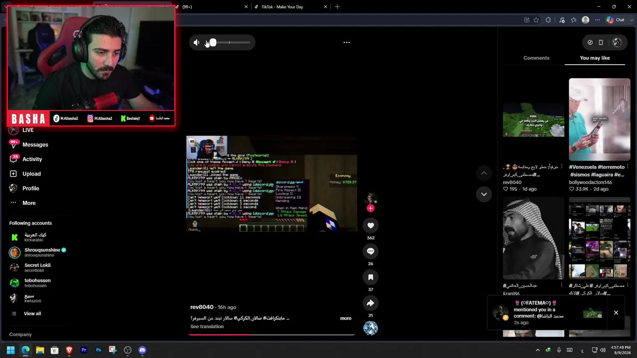637x358 pixels.
Task: Go to the next video down arrow
Action: pyautogui.click(x=484, y=194)
